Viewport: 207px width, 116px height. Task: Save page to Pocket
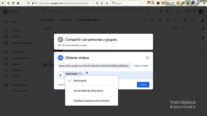[97, 3]
